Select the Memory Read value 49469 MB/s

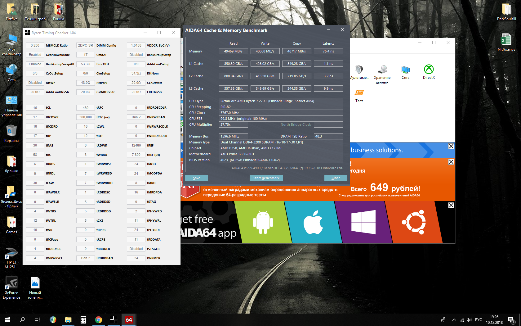point(234,51)
